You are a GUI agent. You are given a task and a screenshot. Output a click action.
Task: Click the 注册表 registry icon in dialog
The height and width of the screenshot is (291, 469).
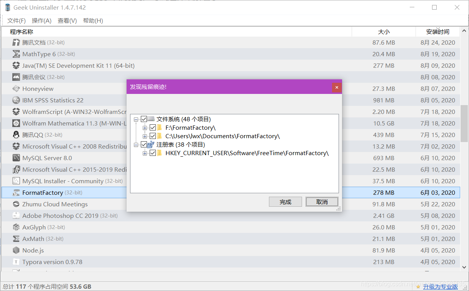tap(151, 144)
